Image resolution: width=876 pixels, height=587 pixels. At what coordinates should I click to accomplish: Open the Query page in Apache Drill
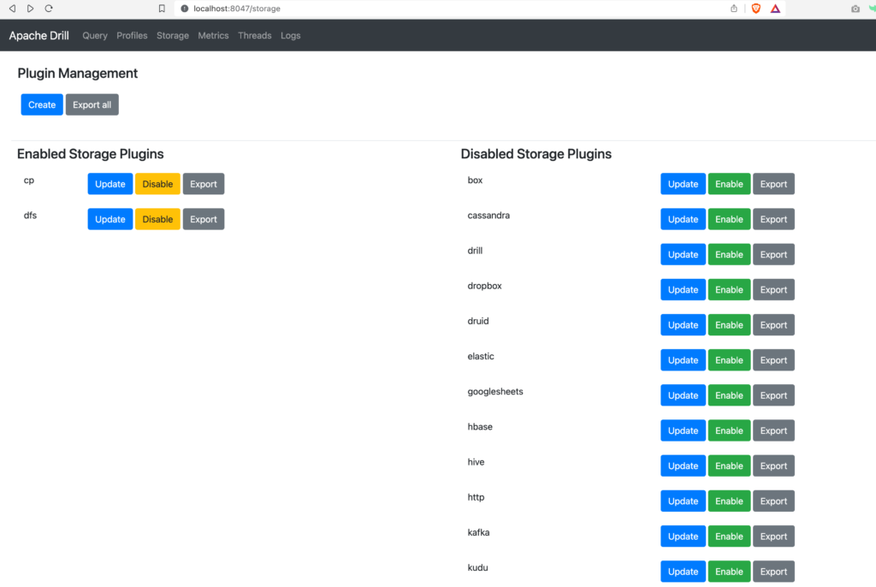tap(94, 35)
